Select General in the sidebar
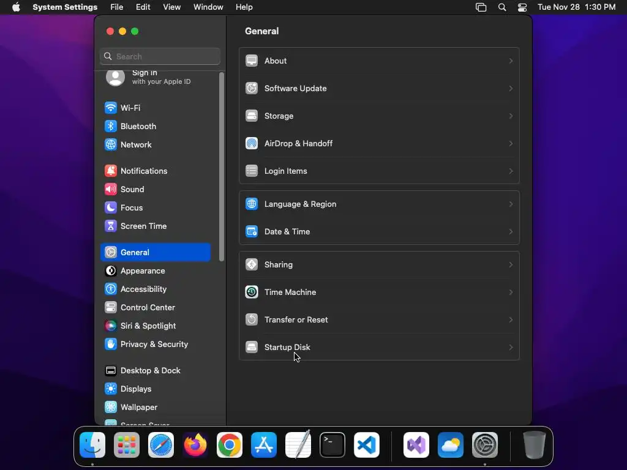The image size is (627, 470). [x=156, y=252]
